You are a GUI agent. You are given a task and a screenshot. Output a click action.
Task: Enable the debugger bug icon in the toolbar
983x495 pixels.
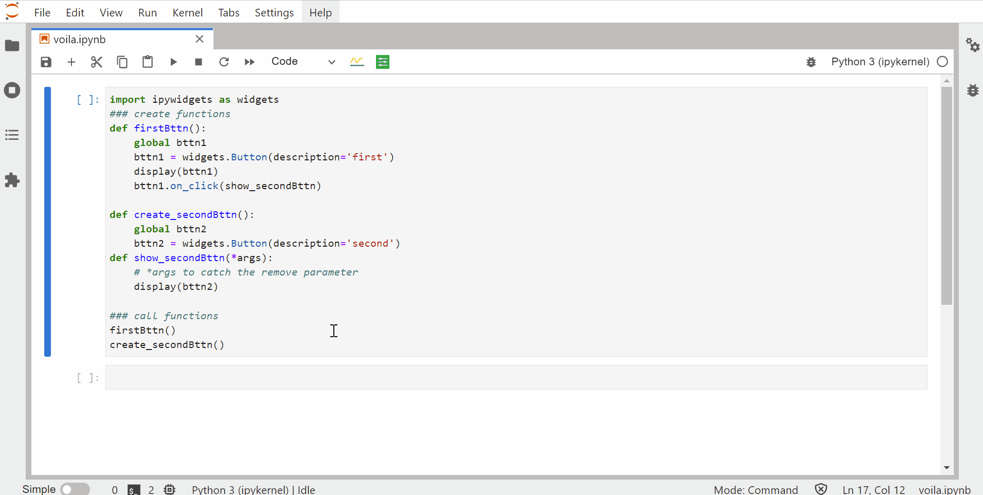pyautogui.click(x=811, y=62)
